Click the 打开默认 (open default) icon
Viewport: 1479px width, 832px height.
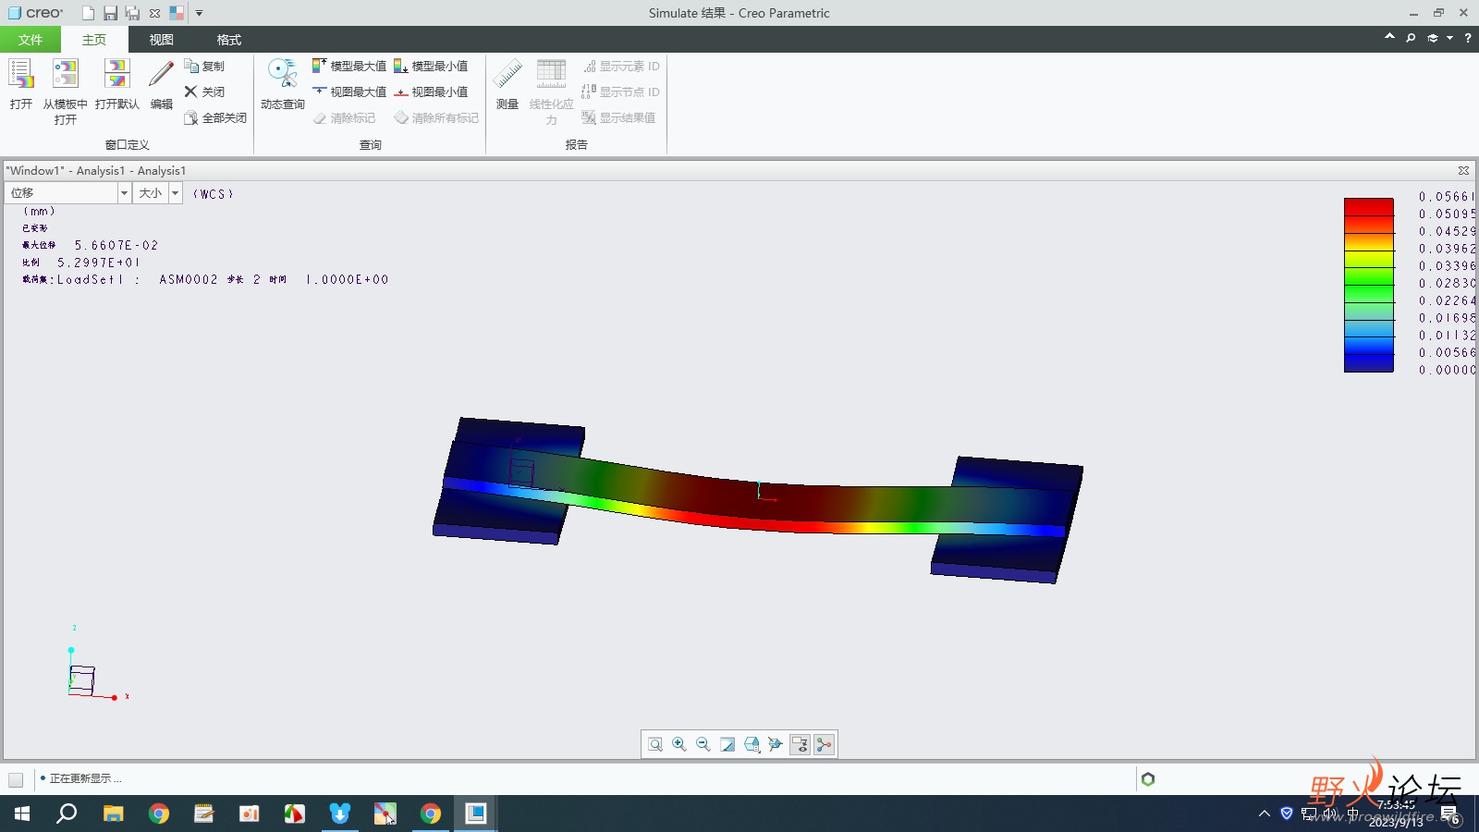[116, 74]
